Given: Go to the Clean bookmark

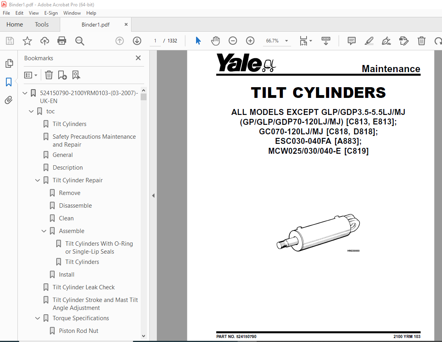Looking at the screenshot, I should point(66,218).
